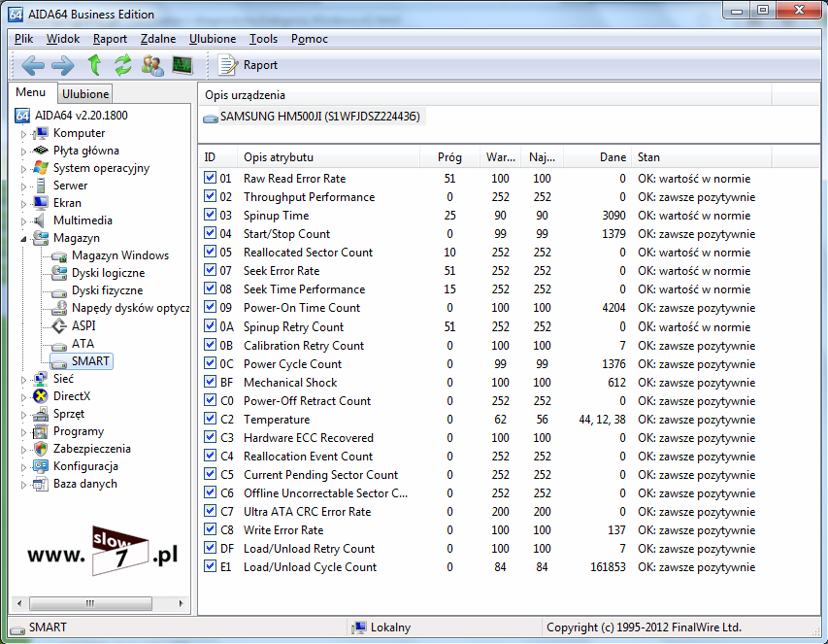Toggle the Spinup Time checkbox
Screen dimensions: 828x644
click(x=210, y=215)
